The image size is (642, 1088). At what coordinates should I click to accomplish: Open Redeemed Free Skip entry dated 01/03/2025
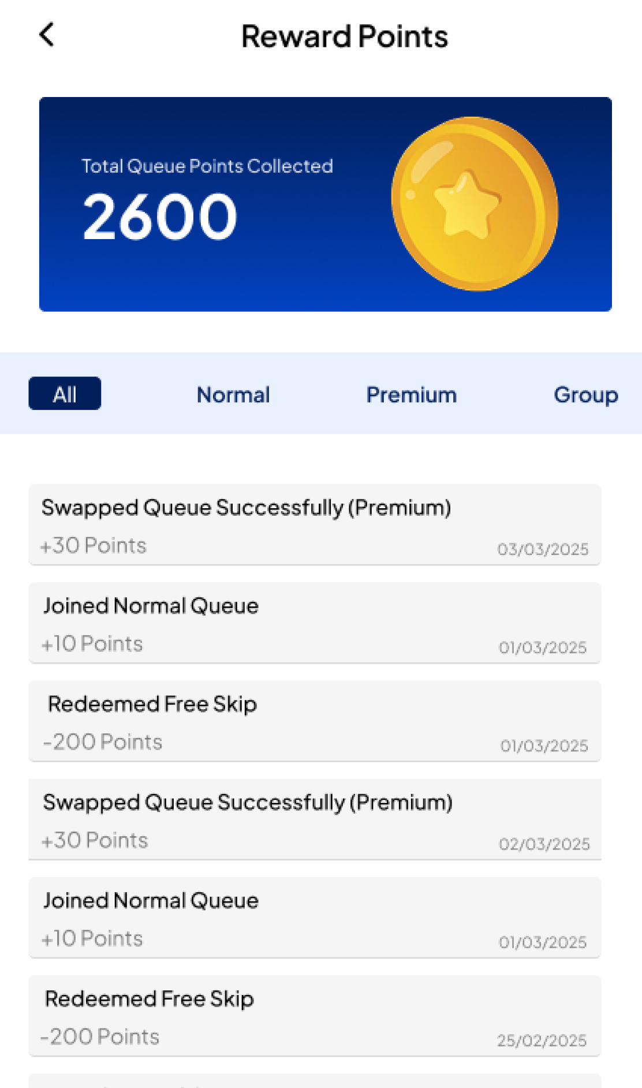coord(315,721)
